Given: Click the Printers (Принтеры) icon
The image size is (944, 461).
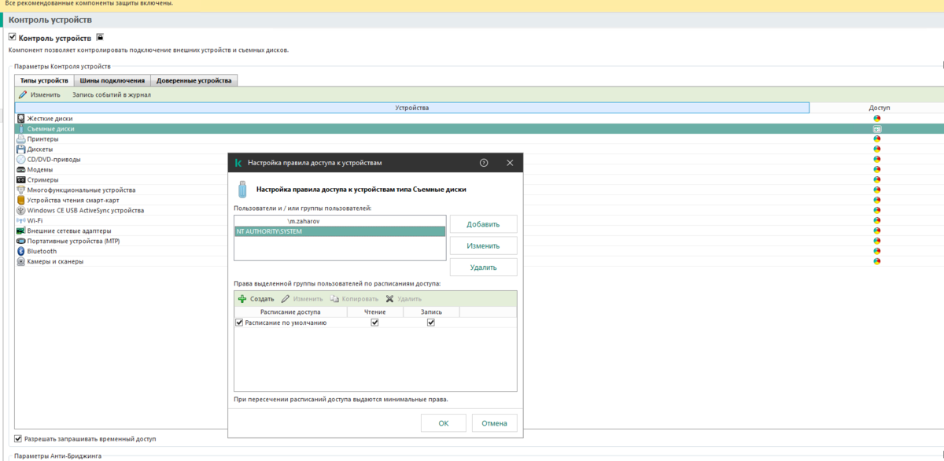Looking at the screenshot, I should (20, 138).
